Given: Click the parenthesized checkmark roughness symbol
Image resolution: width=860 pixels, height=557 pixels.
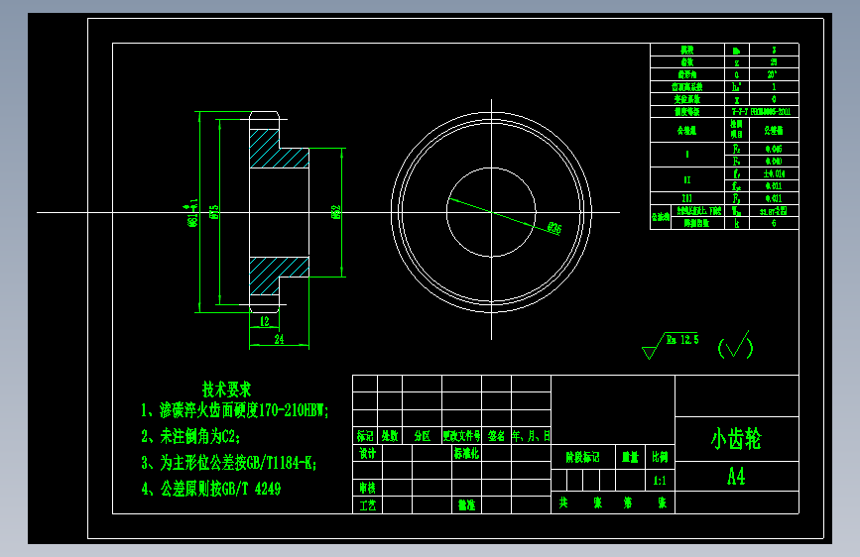Looking at the screenshot, I should 735,345.
